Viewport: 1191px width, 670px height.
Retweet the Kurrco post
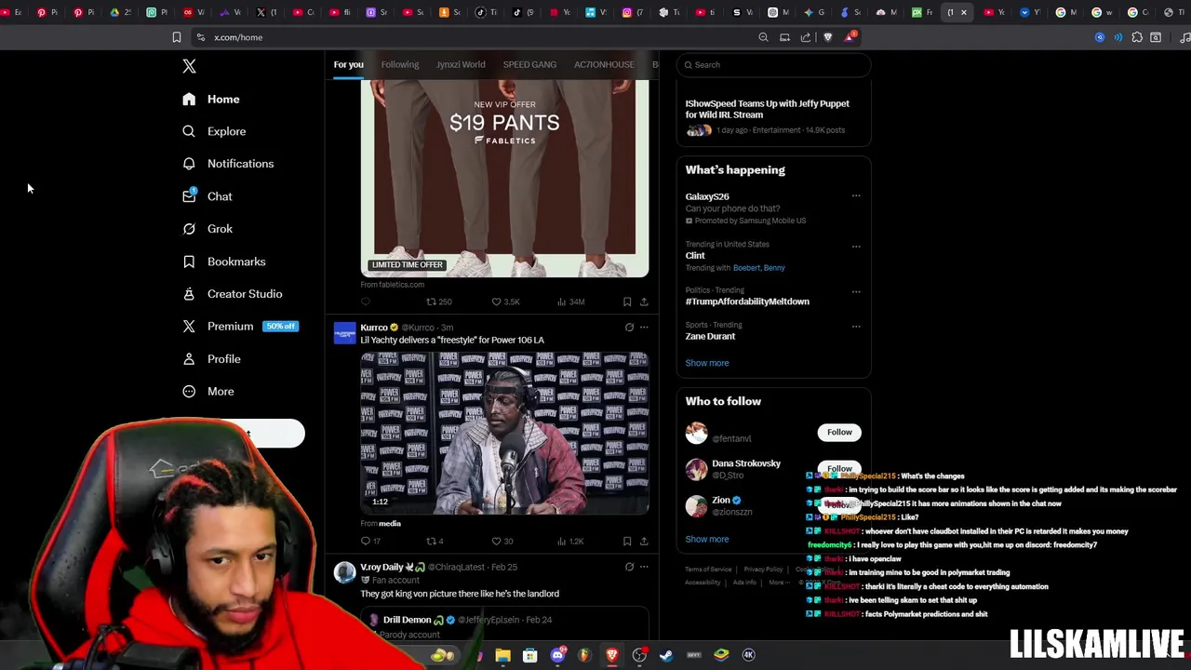click(435, 541)
